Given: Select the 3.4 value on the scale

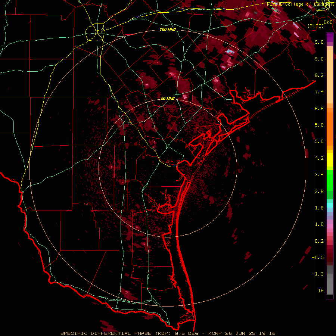Looking at the screenshot, I should (x=319, y=175).
